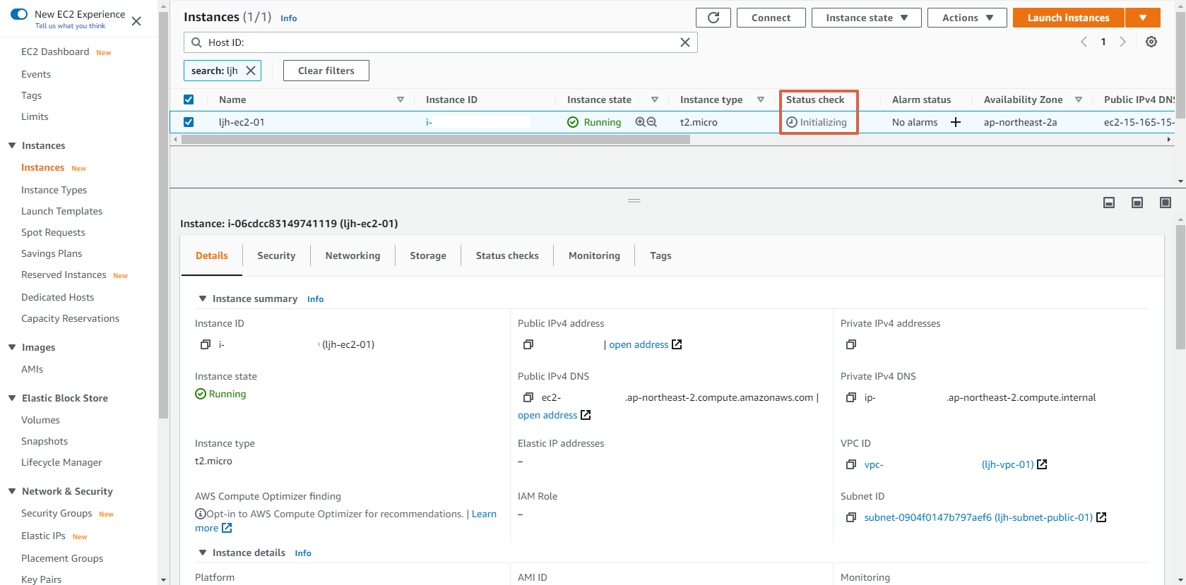The width and height of the screenshot is (1186, 585).
Task: Zoom in filter icon beside Running state
Action: coord(640,122)
